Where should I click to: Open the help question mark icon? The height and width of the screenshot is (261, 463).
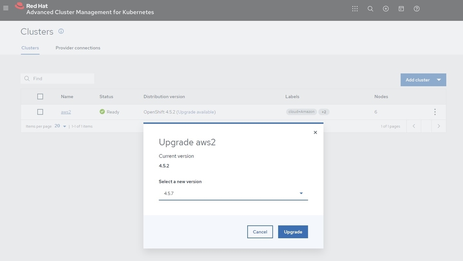click(417, 9)
